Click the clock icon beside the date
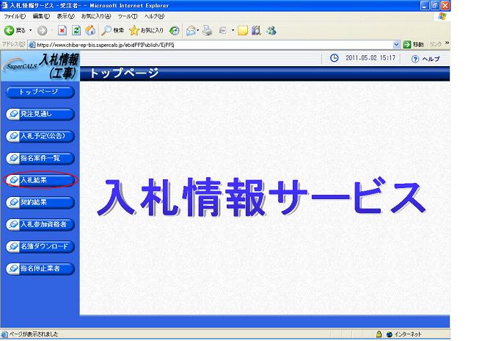 pyautogui.click(x=334, y=58)
